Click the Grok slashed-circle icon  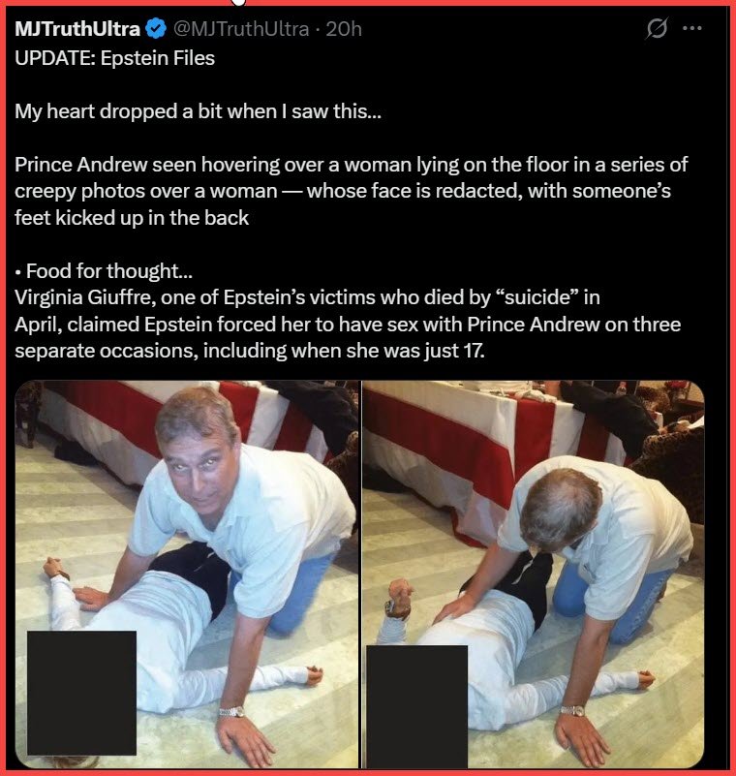[658, 28]
